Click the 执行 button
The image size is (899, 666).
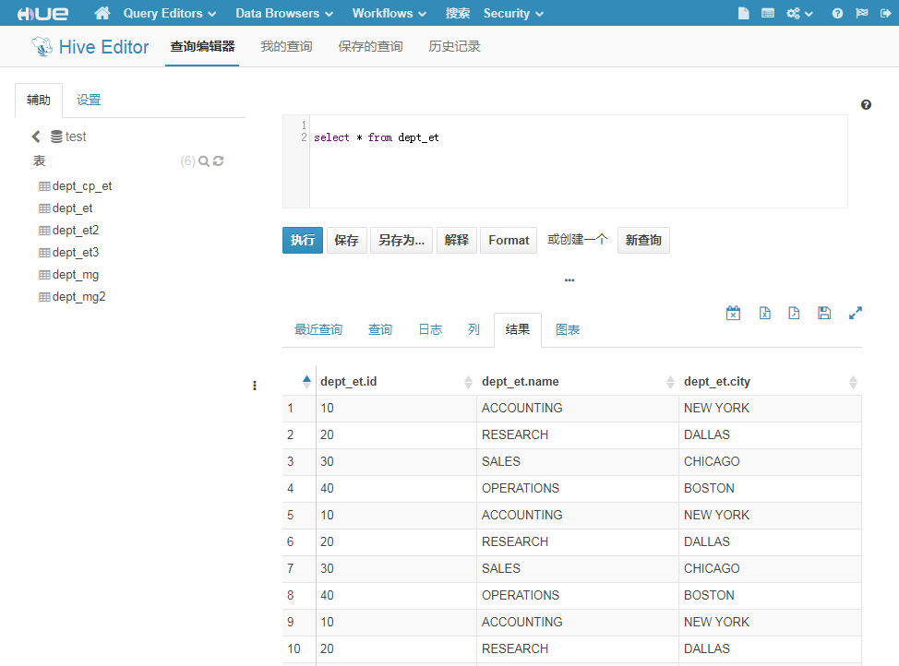[x=303, y=240]
